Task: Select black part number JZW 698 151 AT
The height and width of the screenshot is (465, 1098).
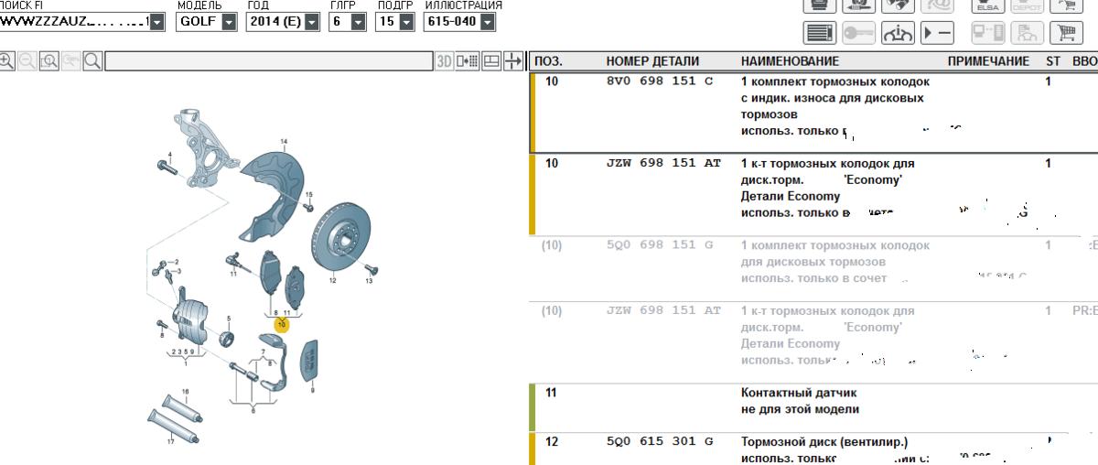Action: (x=663, y=164)
